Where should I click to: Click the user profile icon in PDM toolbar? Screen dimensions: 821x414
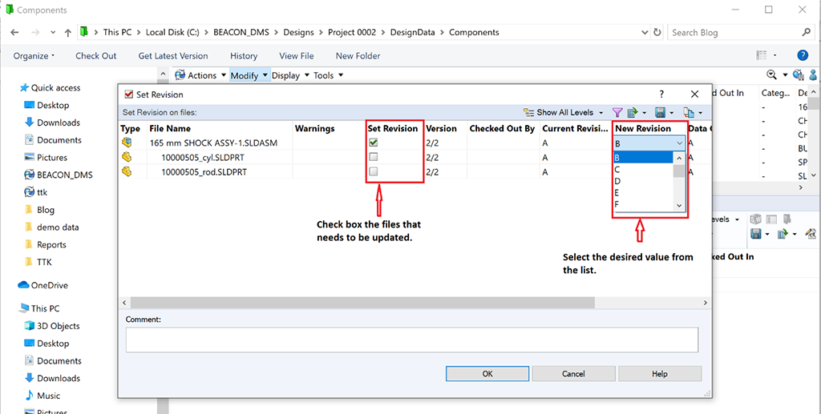click(x=813, y=75)
